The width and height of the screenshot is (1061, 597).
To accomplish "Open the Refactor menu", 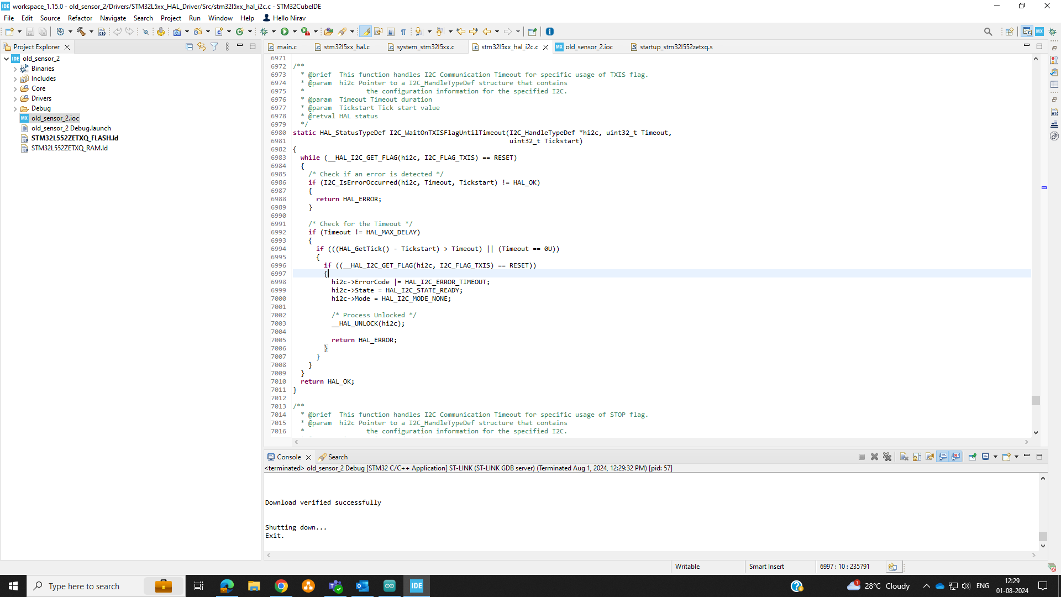I will tap(80, 18).
